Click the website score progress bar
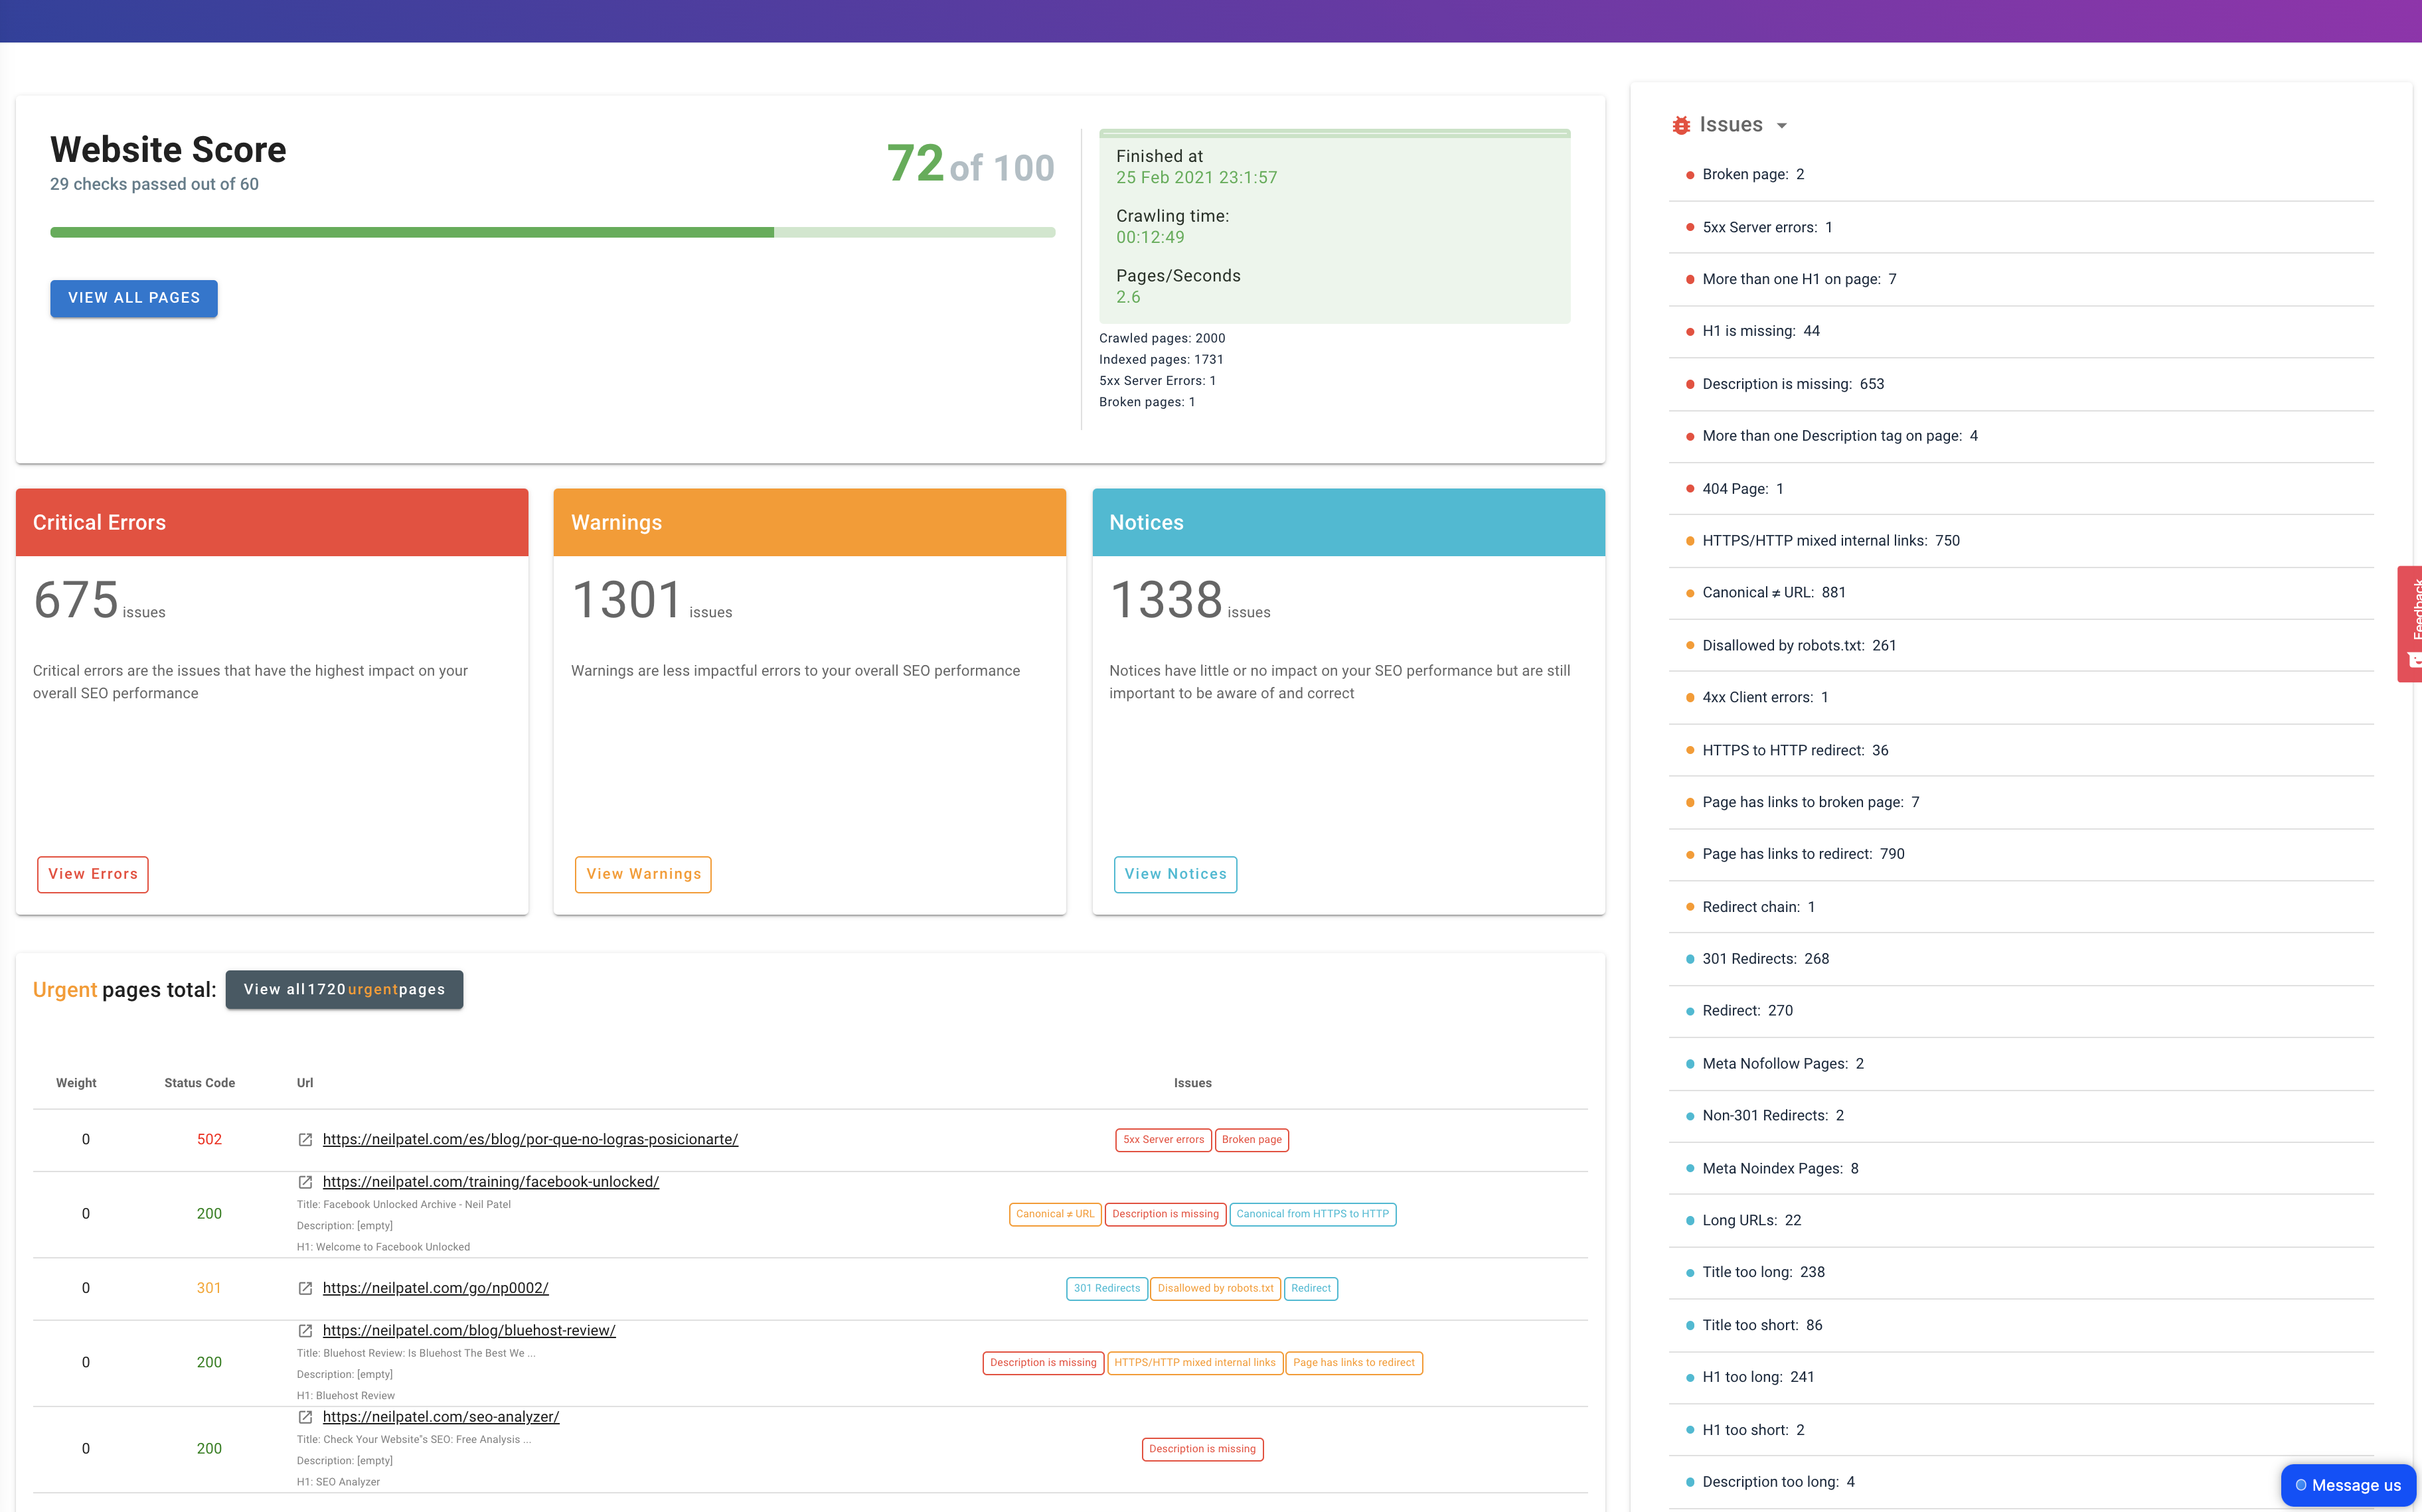 coord(552,232)
